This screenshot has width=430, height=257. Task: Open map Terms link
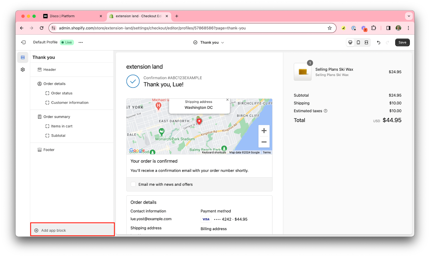tap(267, 152)
